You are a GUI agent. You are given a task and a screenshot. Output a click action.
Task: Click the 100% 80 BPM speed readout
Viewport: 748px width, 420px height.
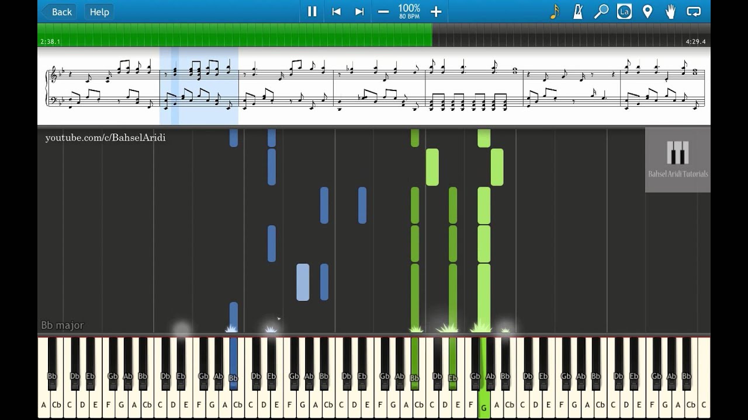(x=409, y=10)
